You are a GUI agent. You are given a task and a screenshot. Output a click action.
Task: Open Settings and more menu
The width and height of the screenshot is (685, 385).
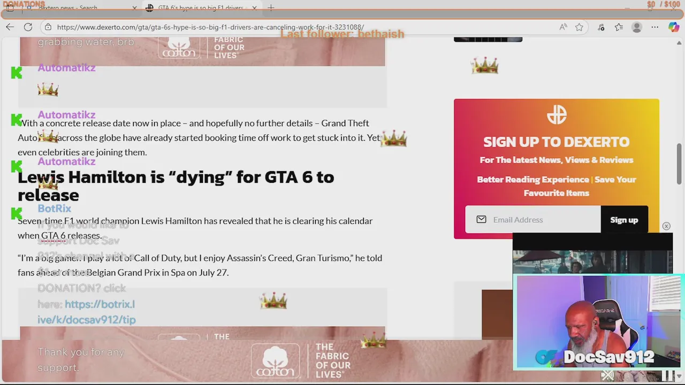(x=654, y=27)
